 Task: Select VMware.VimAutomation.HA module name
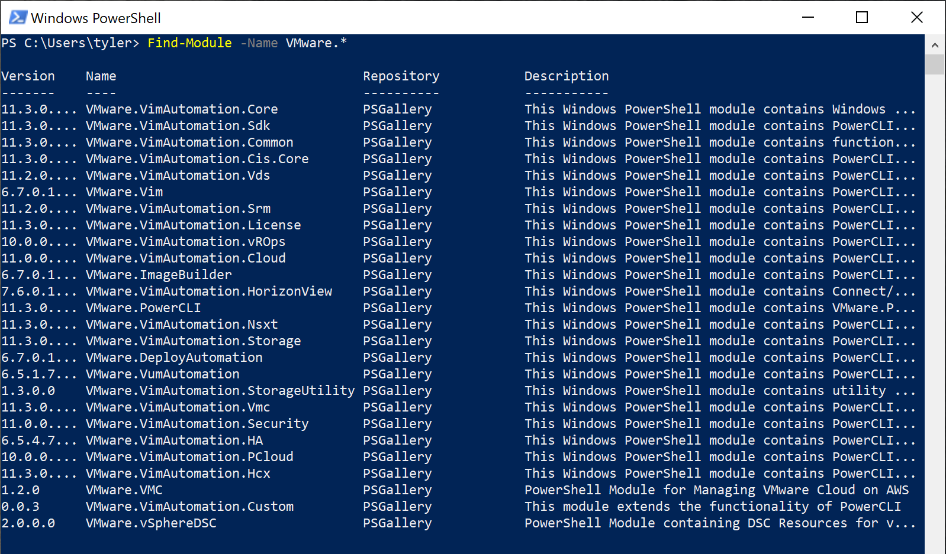(x=174, y=440)
